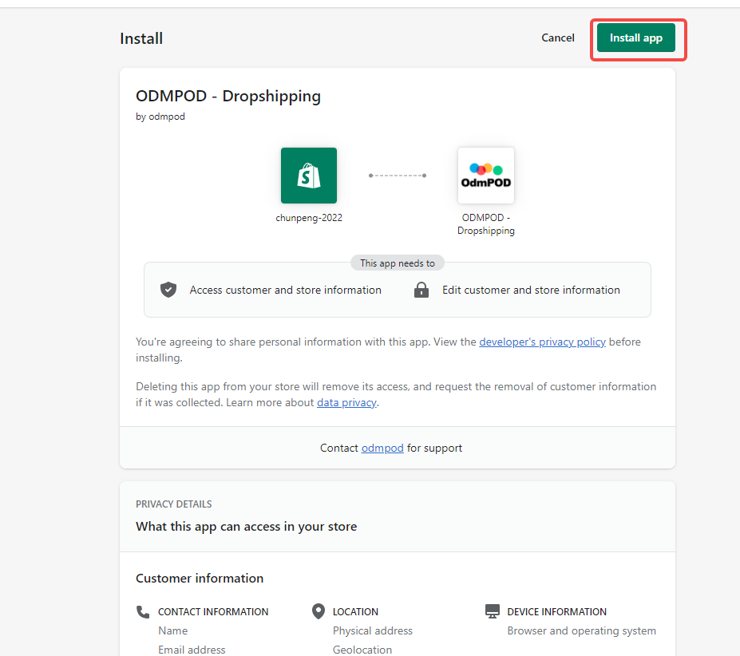The width and height of the screenshot is (740, 656).
Task: Click the DEVICE INFORMATION label
Action: click(x=557, y=611)
